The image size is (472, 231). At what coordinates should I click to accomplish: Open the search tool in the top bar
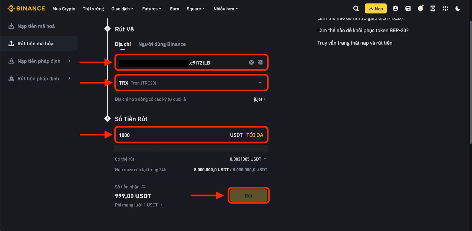[x=356, y=8]
